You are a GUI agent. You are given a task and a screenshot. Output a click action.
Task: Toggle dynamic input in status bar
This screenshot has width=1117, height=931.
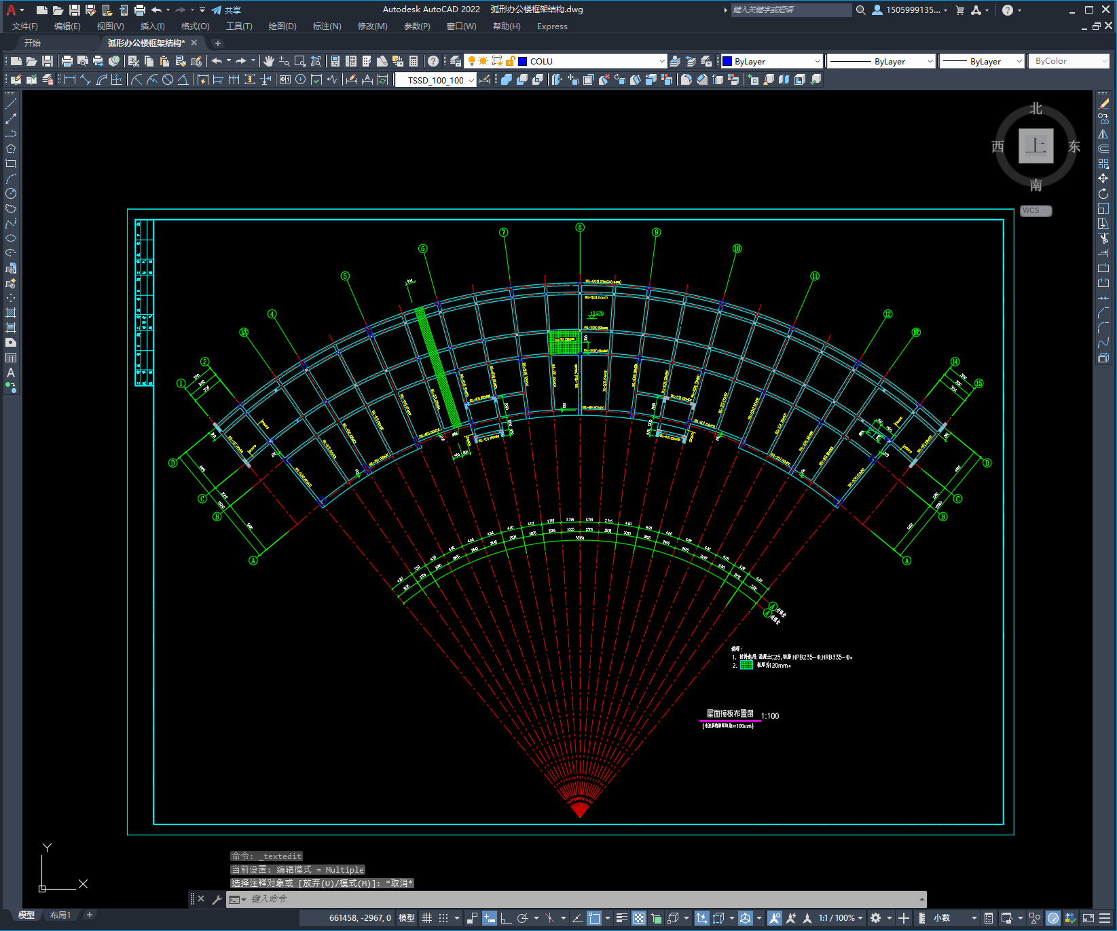[x=490, y=918]
